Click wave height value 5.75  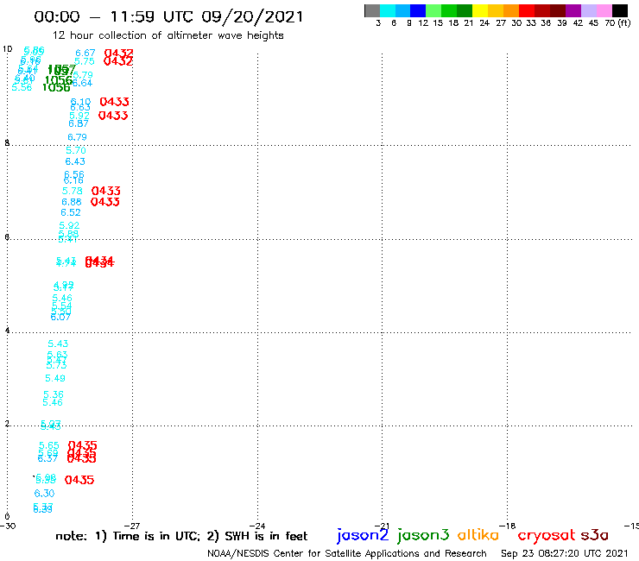tap(85, 61)
